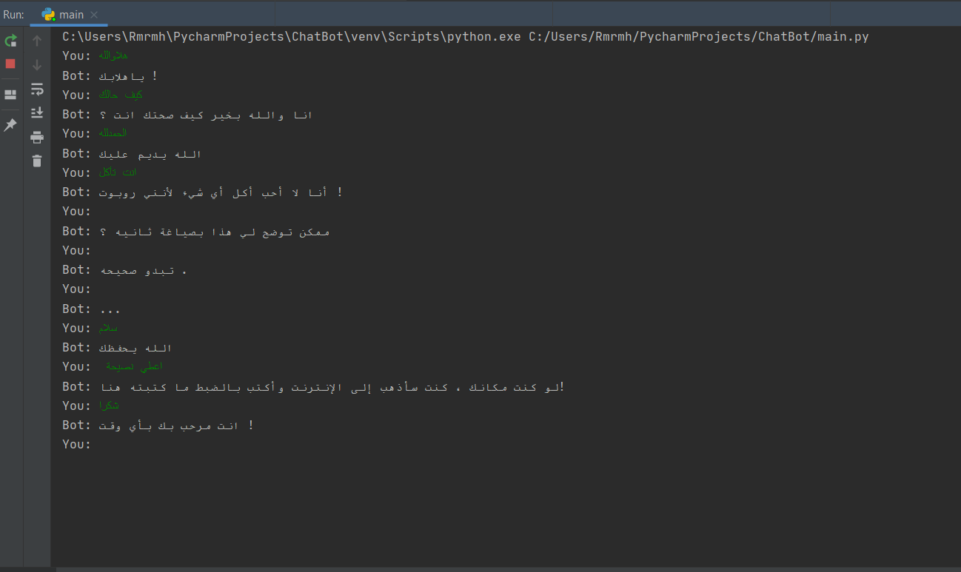Toggle soft-wrap for console lines

(x=36, y=89)
